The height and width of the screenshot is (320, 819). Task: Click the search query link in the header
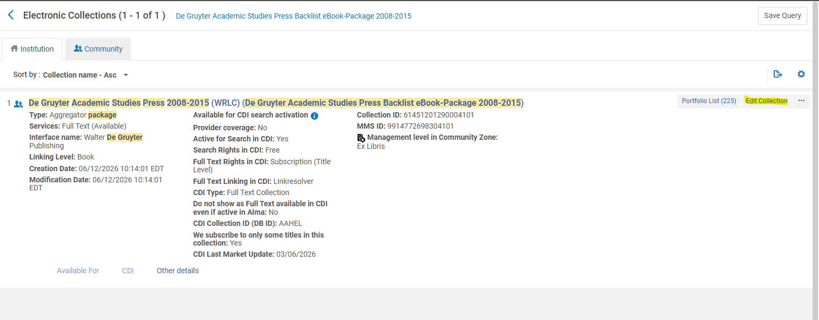pyautogui.click(x=293, y=16)
